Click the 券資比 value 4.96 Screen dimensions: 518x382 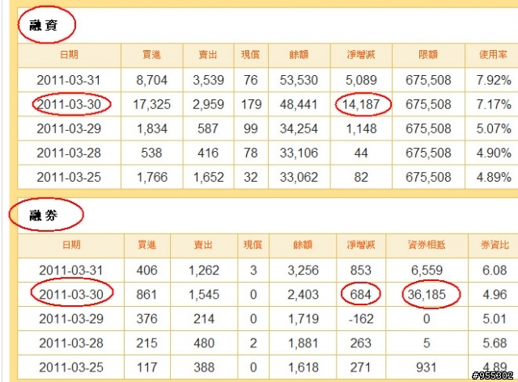click(495, 294)
